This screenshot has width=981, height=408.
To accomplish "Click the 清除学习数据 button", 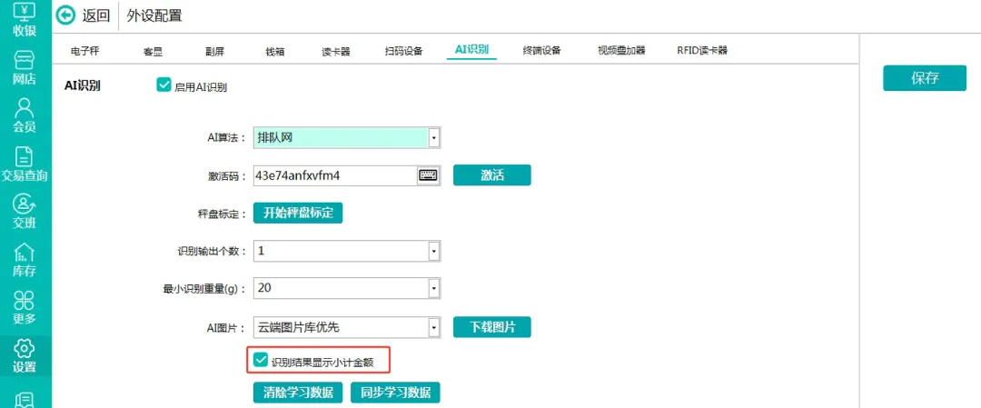I will click(x=298, y=393).
